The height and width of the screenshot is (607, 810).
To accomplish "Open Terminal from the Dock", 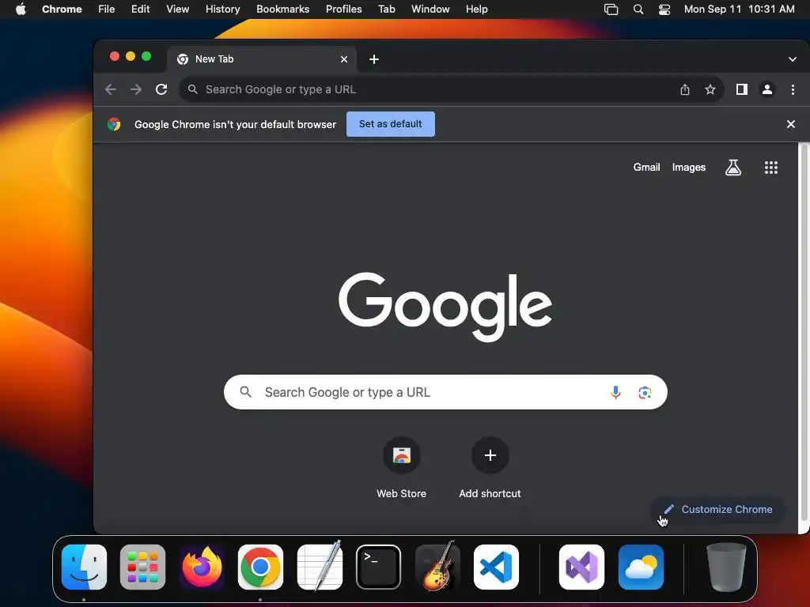I will click(x=378, y=567).
